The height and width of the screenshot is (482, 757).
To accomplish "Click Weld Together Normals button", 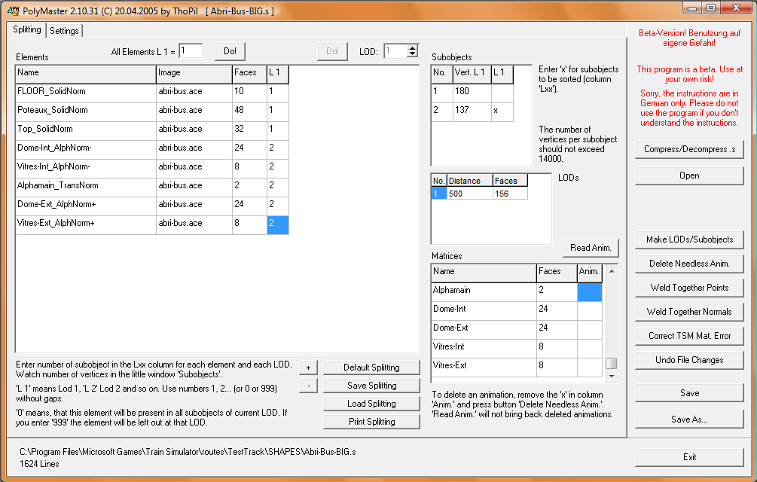I will click(x=689, y=312).
